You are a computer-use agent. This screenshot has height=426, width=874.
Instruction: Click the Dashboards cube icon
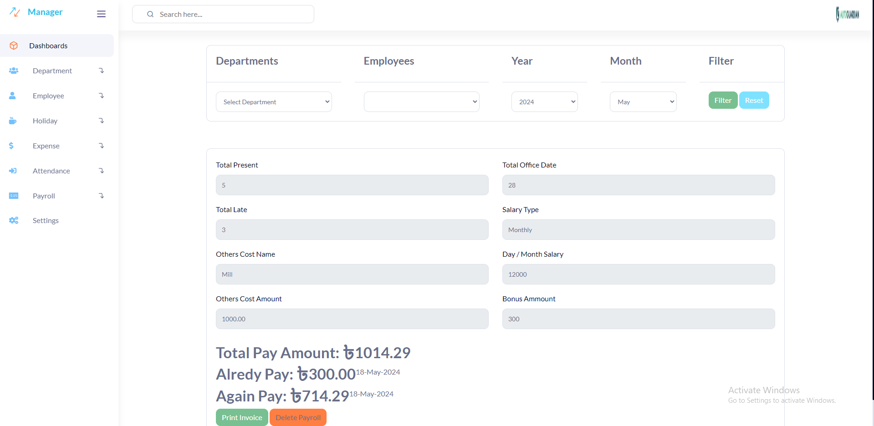pos(14,46)
